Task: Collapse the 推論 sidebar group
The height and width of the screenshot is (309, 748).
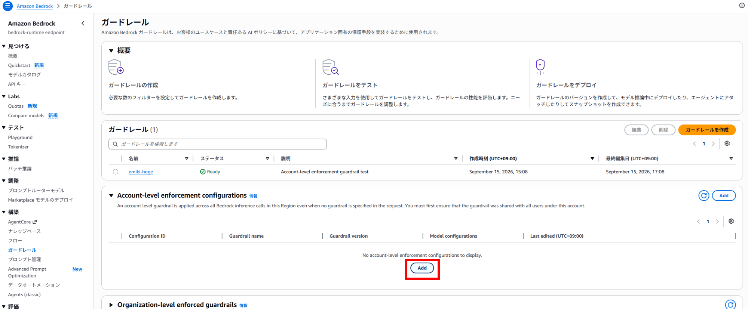Action: click(4, 159)
